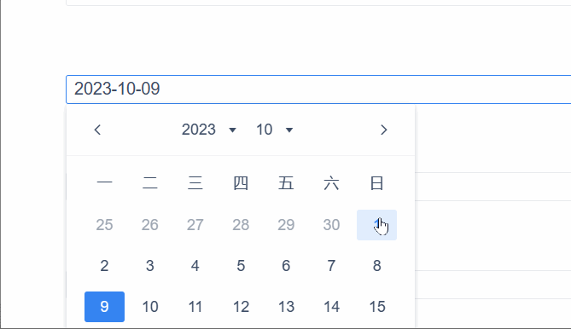Select day 6 in Friday column
The height and width of the screenshot is (329, 571).
[x=286, y=266]
